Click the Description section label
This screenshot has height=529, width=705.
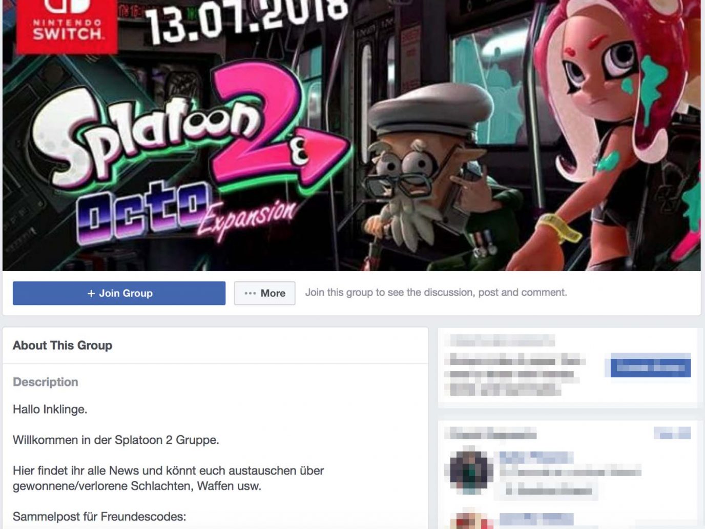[x=46, y=382]
